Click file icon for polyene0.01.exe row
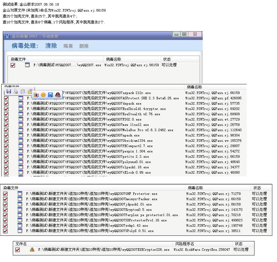 click(x=21, y=162)
